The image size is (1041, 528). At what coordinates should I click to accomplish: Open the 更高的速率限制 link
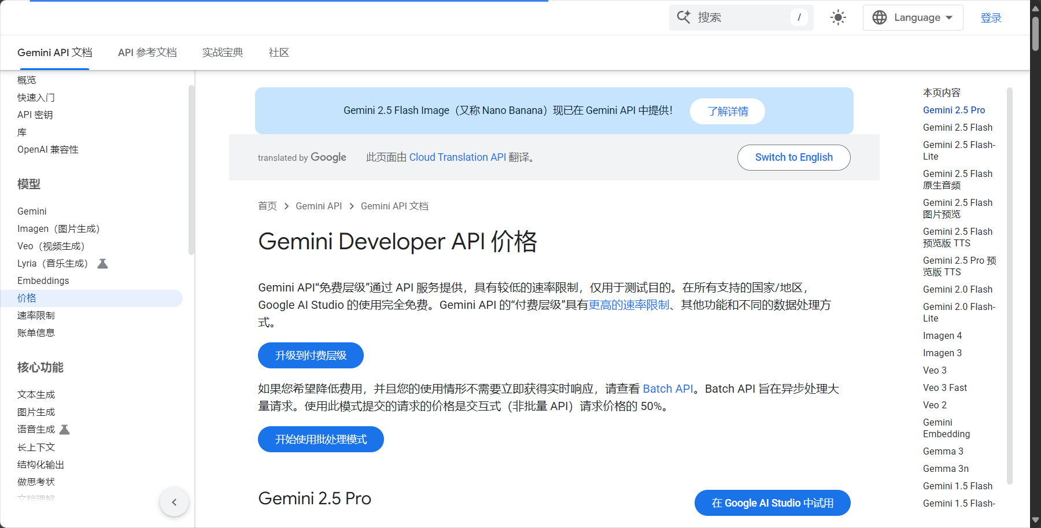tap(629, 305)
